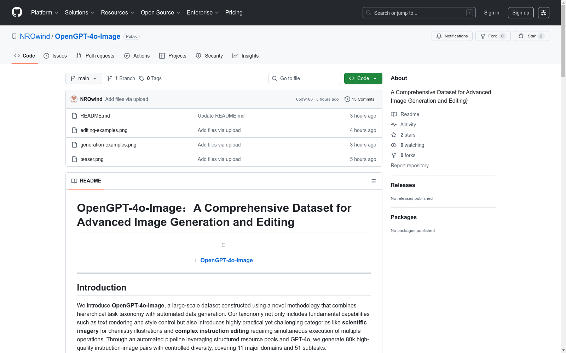Open the centered OpenGPT-4o-Image README link
Viewport: 566px width, 353px height.
coord(227,260)
